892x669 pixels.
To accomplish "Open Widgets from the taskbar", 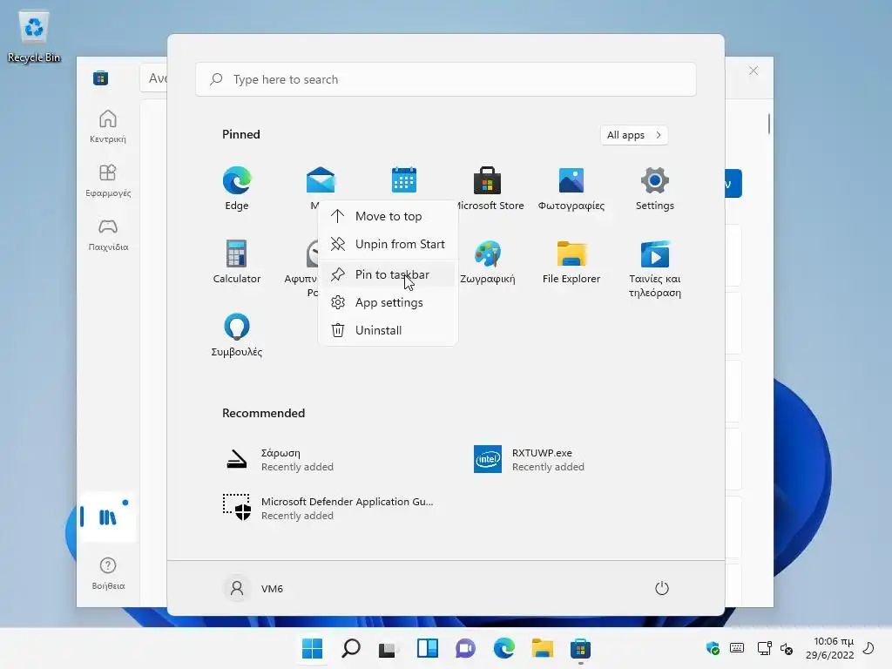I will [x=427, y=648].
